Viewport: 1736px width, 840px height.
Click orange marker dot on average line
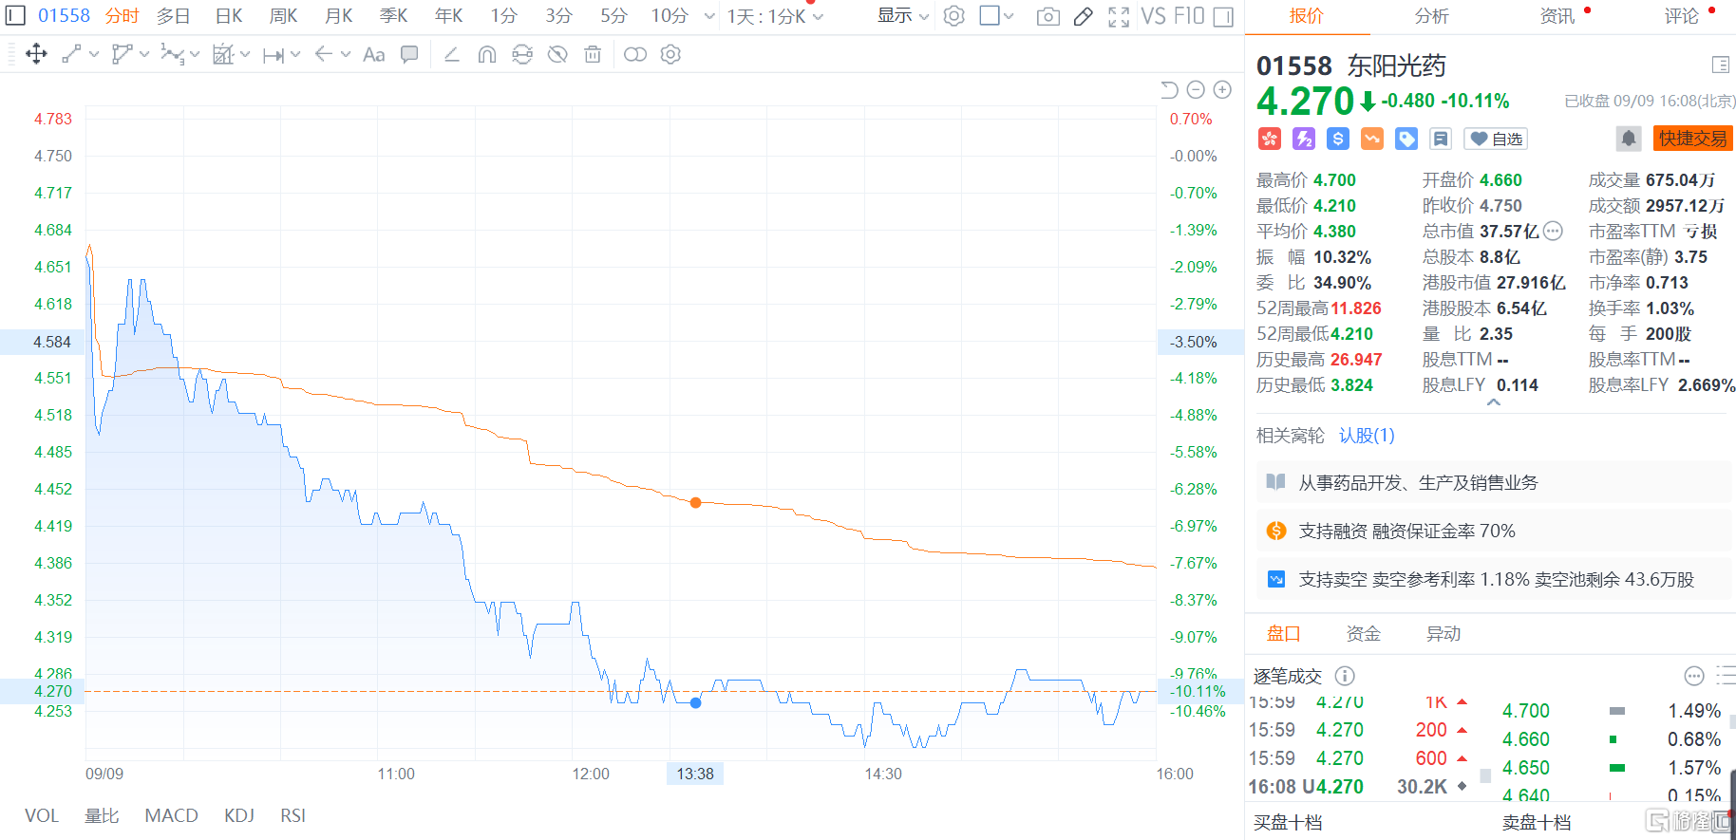pos(695,502)
